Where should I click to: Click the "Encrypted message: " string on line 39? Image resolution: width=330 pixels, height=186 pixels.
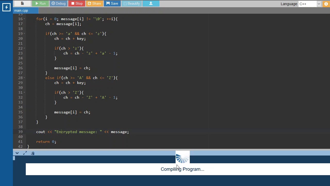[x=78, y=132]
